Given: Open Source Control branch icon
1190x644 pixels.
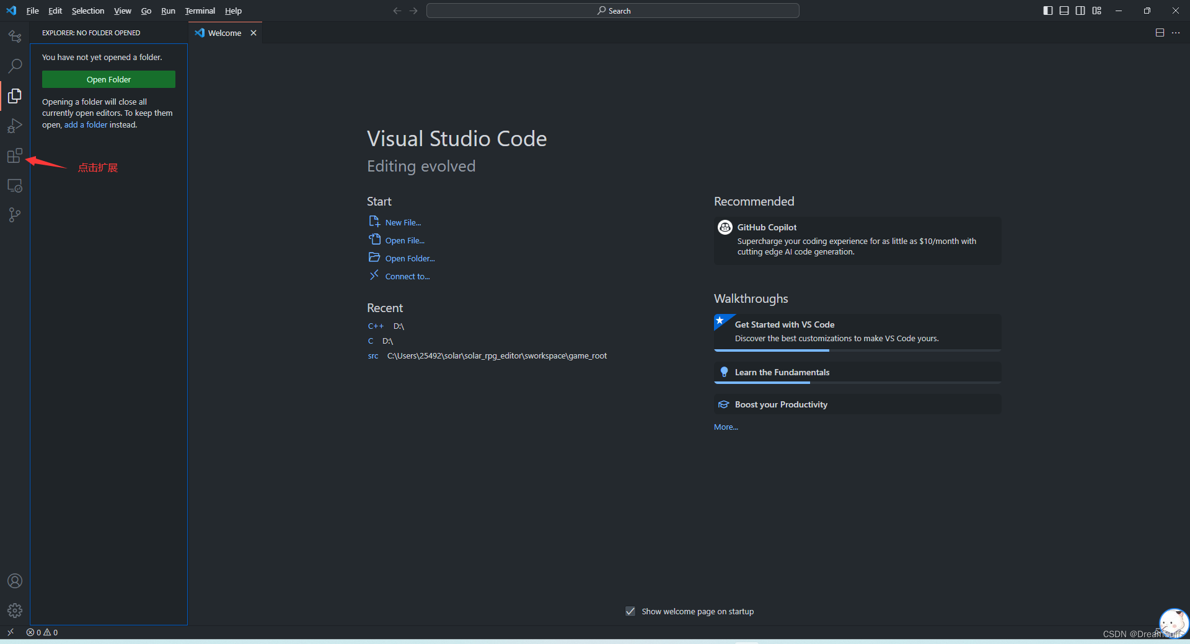Looking at the screenshot, I should pos(15,215).
